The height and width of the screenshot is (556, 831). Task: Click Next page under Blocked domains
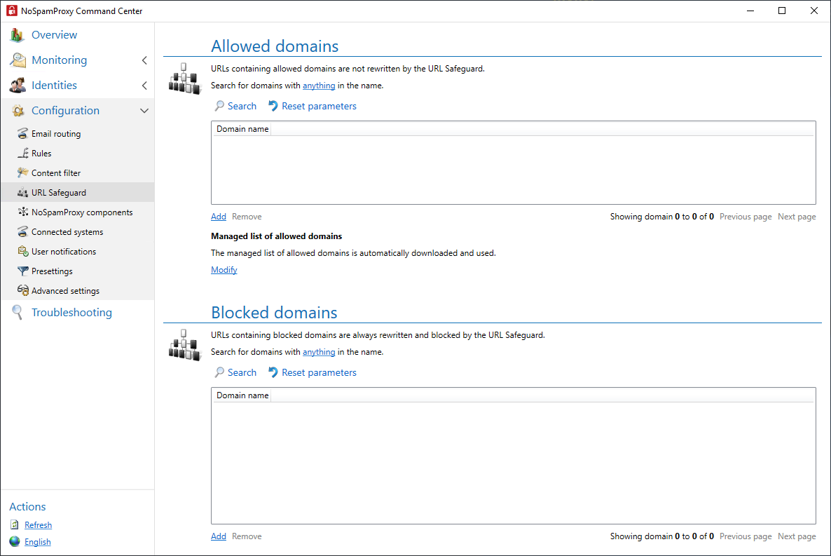click(x=797, y=536)
